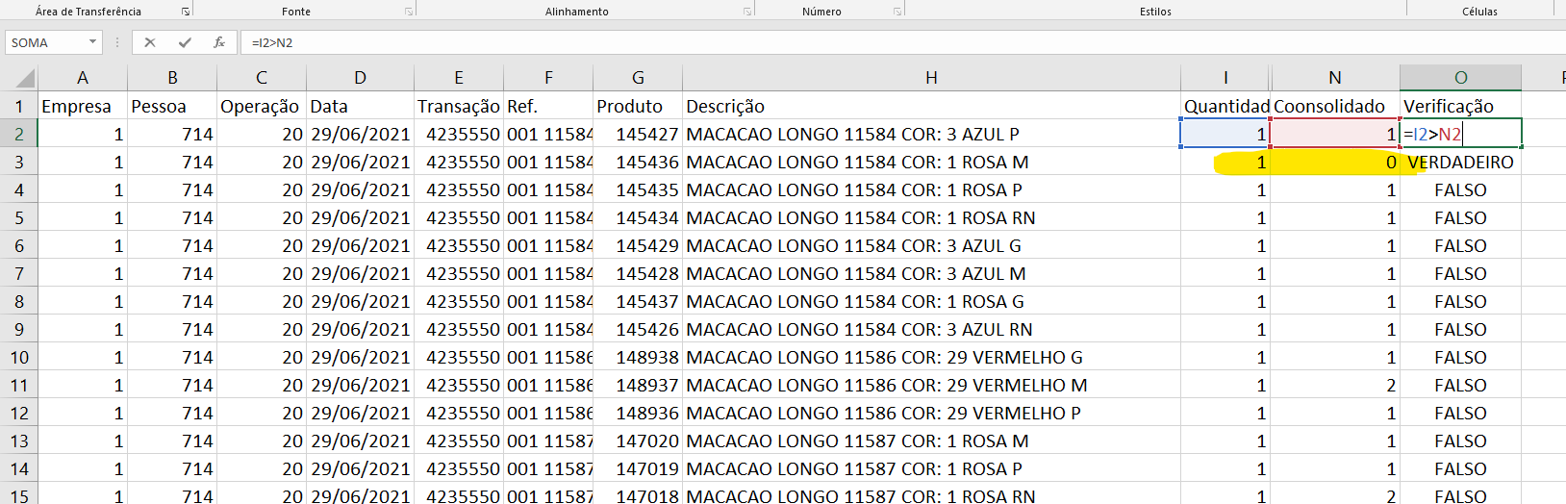Select the VERDADEIRO cell in row 3
Viewport: 1566px width, 504px height.
1459,163
